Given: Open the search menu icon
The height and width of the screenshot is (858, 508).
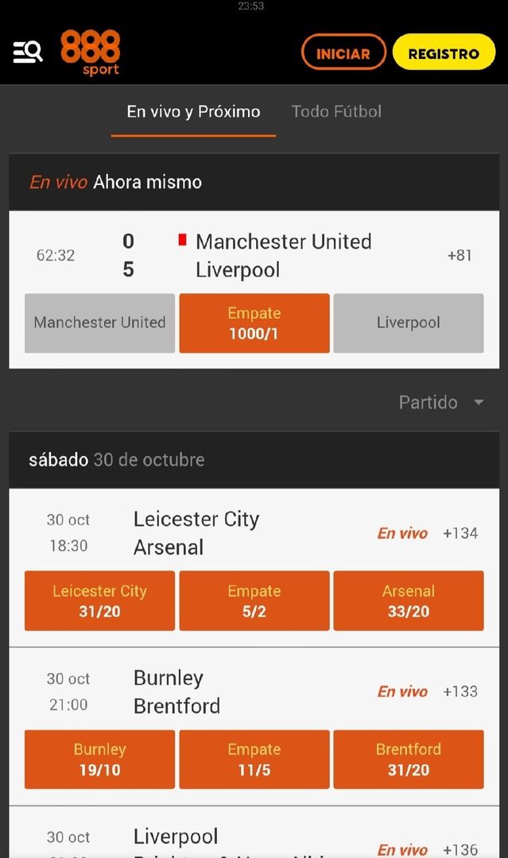Looking at the screenshot, I should [x=28, y=52].
